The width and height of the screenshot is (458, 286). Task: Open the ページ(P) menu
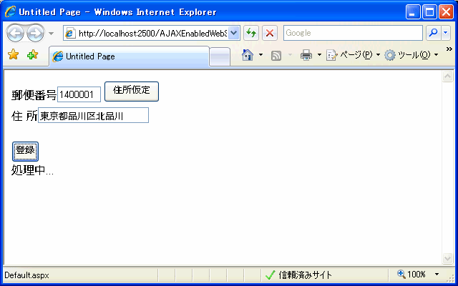click(x=353, y=55)
